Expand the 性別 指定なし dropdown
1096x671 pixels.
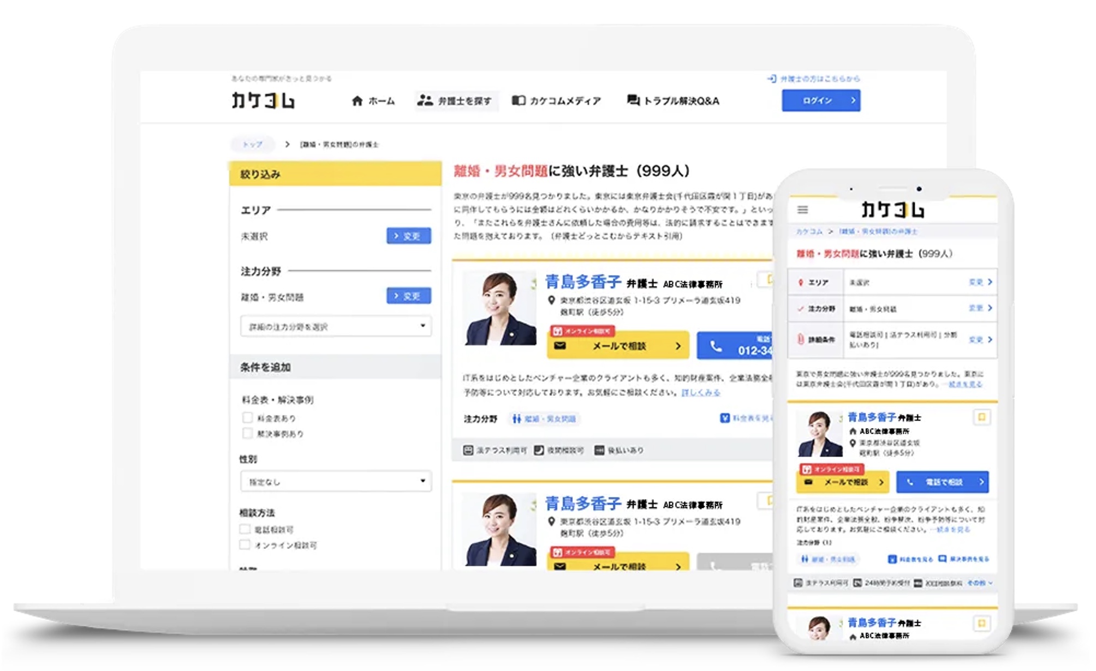[x=336, y=482]
